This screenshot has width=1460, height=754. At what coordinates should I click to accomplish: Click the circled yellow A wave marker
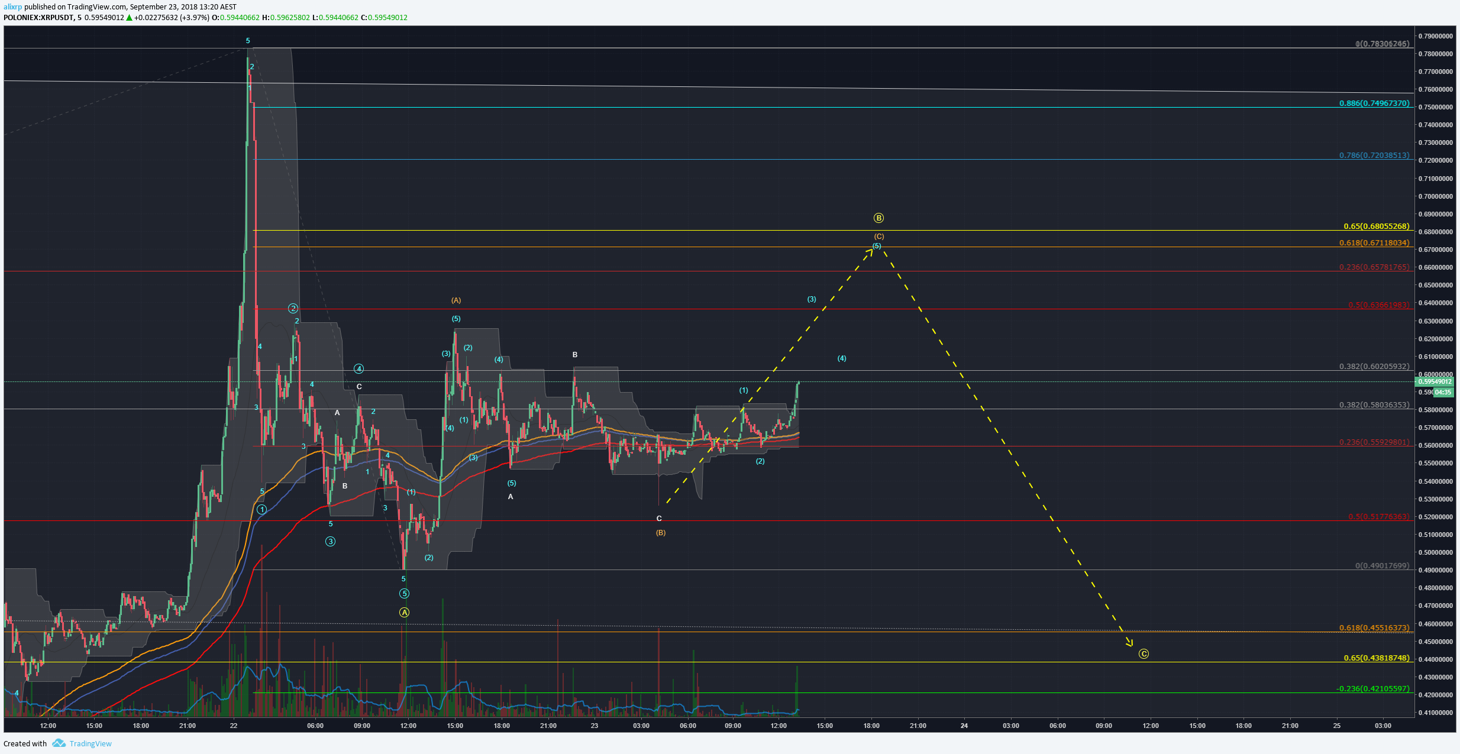point(404,612)
